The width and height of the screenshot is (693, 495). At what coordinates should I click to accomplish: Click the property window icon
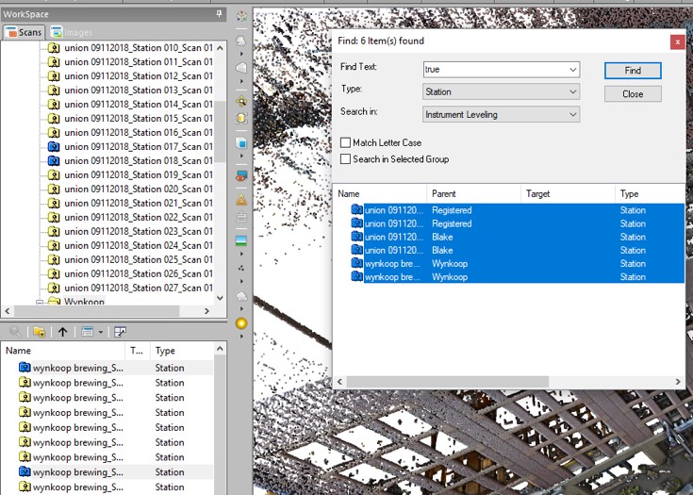(121, 332)
